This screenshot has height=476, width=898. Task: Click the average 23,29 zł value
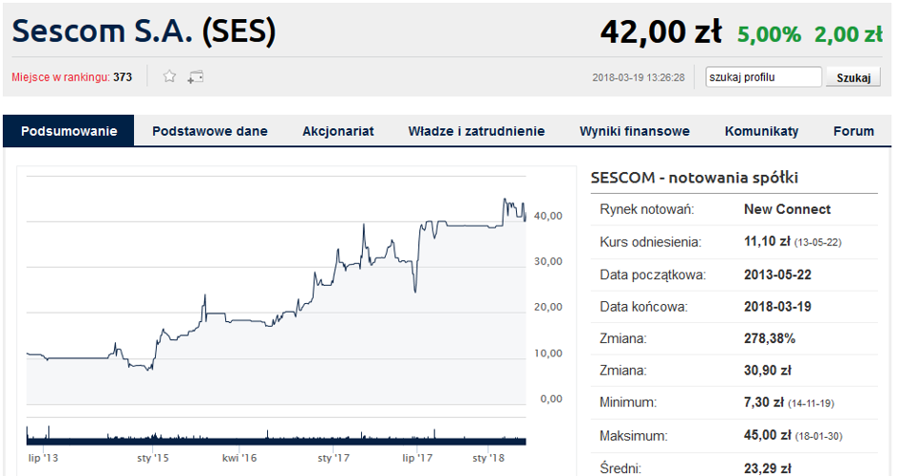click(x=767, y=468)
